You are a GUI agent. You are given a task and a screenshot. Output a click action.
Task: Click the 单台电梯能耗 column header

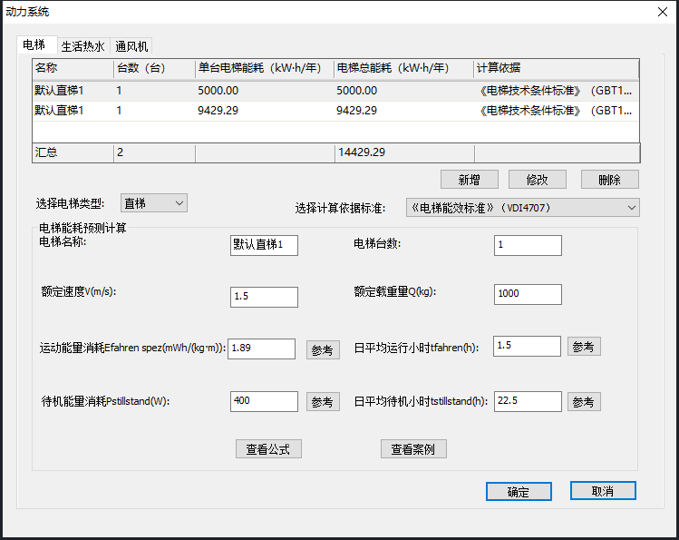[265, 68]
